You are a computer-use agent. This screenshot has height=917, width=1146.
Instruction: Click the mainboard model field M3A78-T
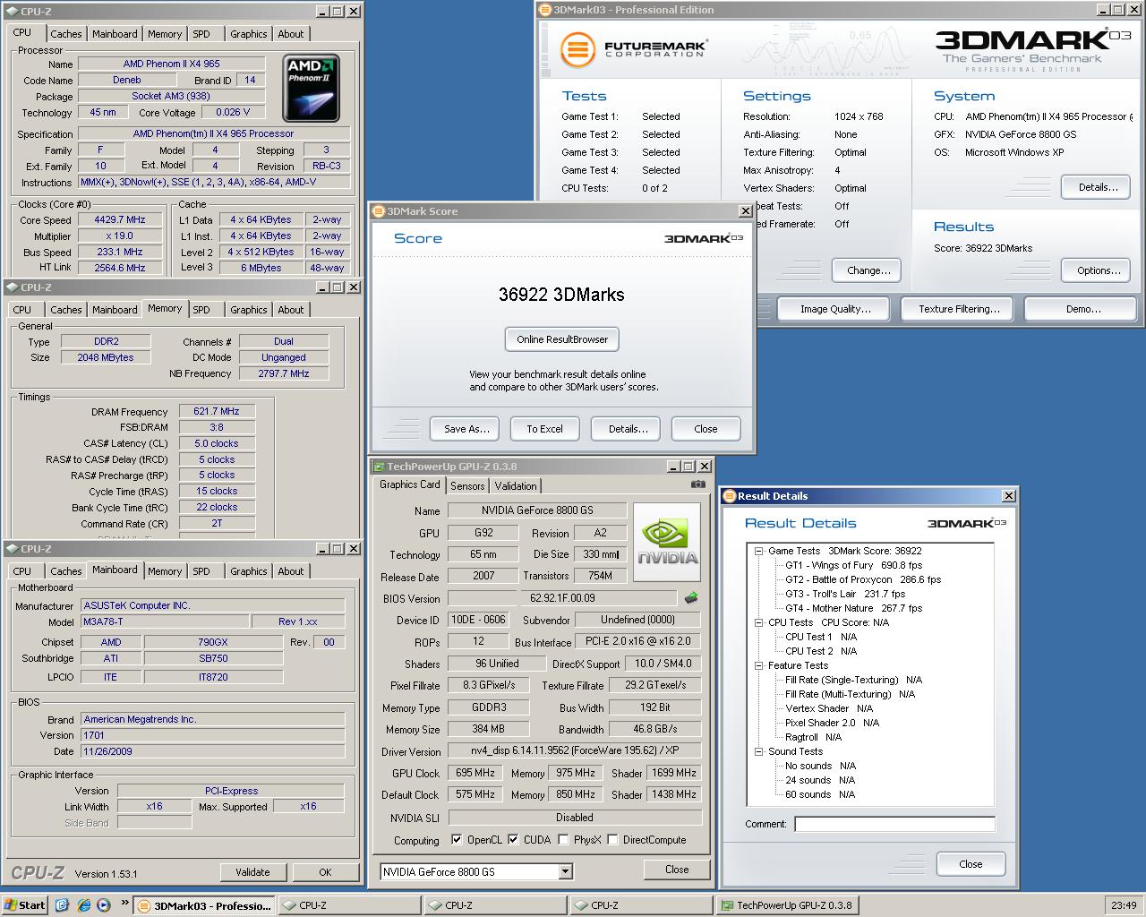(164, 621)
